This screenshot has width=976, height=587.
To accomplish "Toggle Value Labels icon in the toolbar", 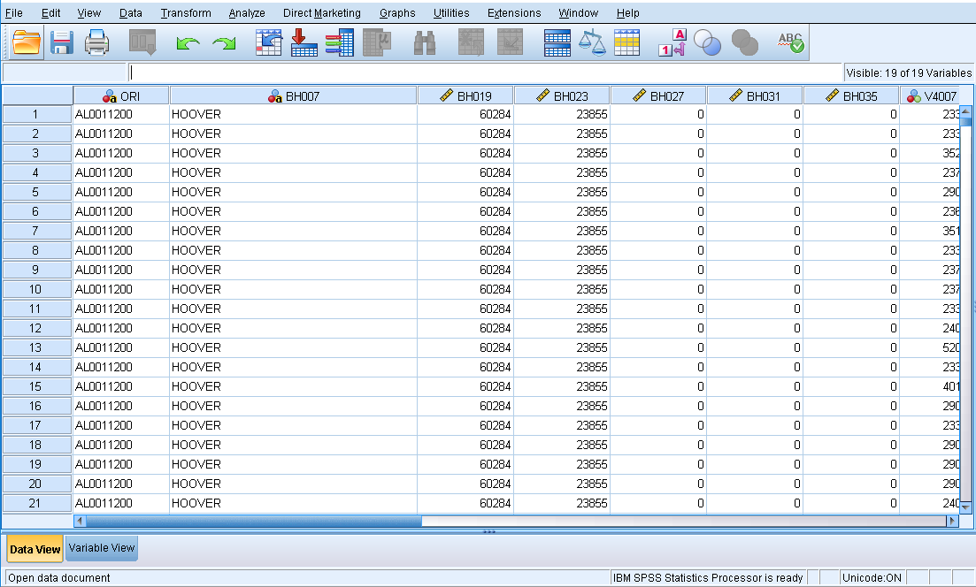I will click(x=672, y=42).
